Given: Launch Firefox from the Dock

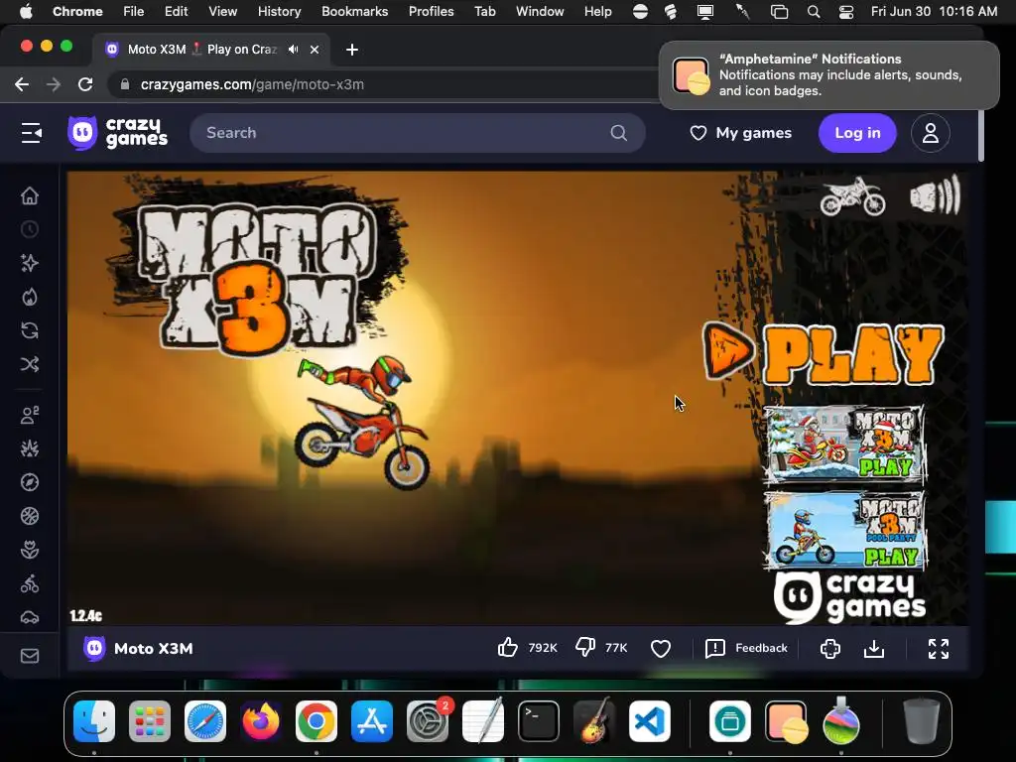Looking at the screenshot, I should pos(261,721).
